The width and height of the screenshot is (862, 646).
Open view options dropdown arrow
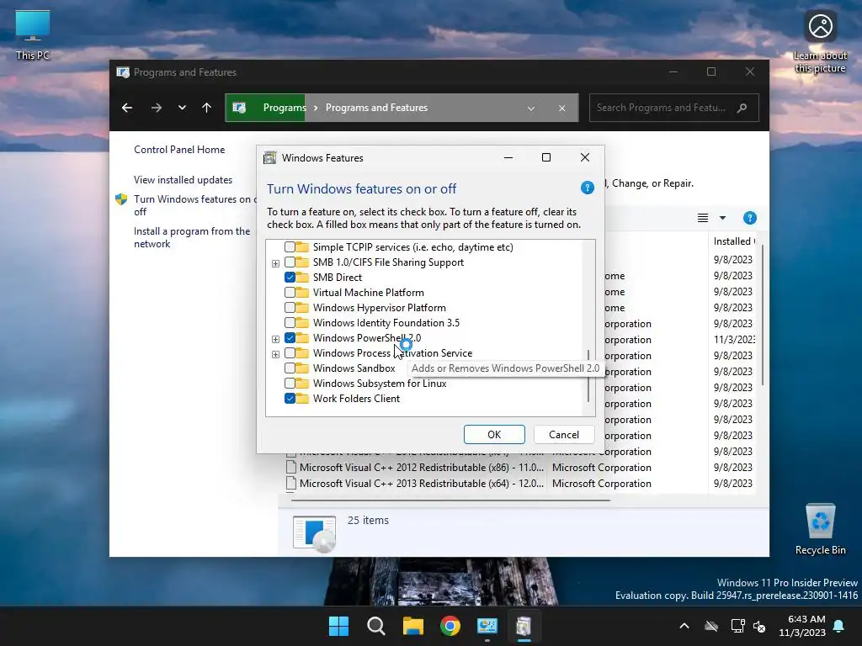click(722, 218)
